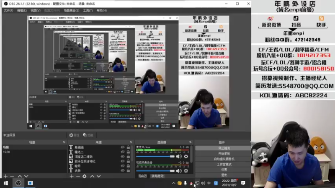Undock the 场景 panel via float icon
Screen dimensions: 335x188
(64, 142)
